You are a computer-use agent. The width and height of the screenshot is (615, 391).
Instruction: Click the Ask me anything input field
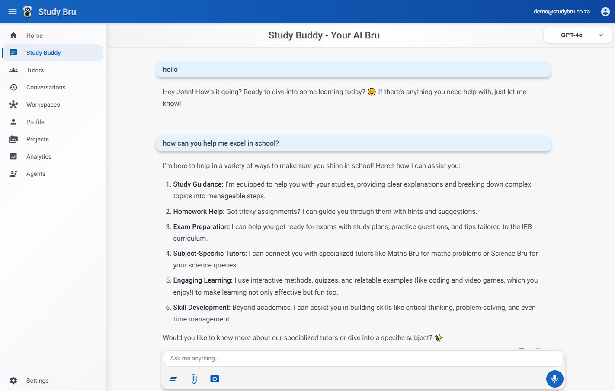363,358
